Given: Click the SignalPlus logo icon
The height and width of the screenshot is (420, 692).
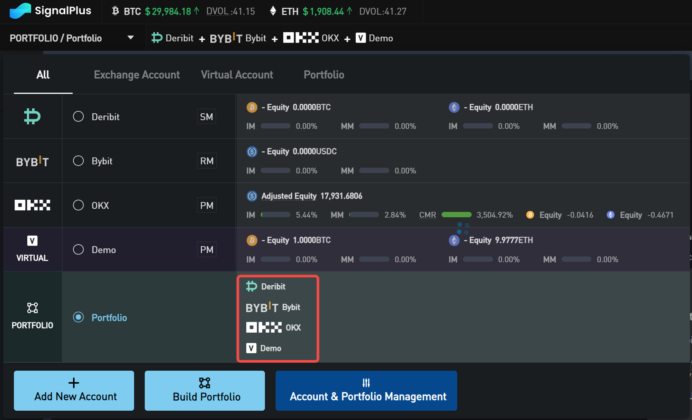Looking at the screenshot, I should pos(20,11).
